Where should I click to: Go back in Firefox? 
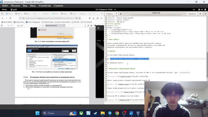tap(3, 18)
